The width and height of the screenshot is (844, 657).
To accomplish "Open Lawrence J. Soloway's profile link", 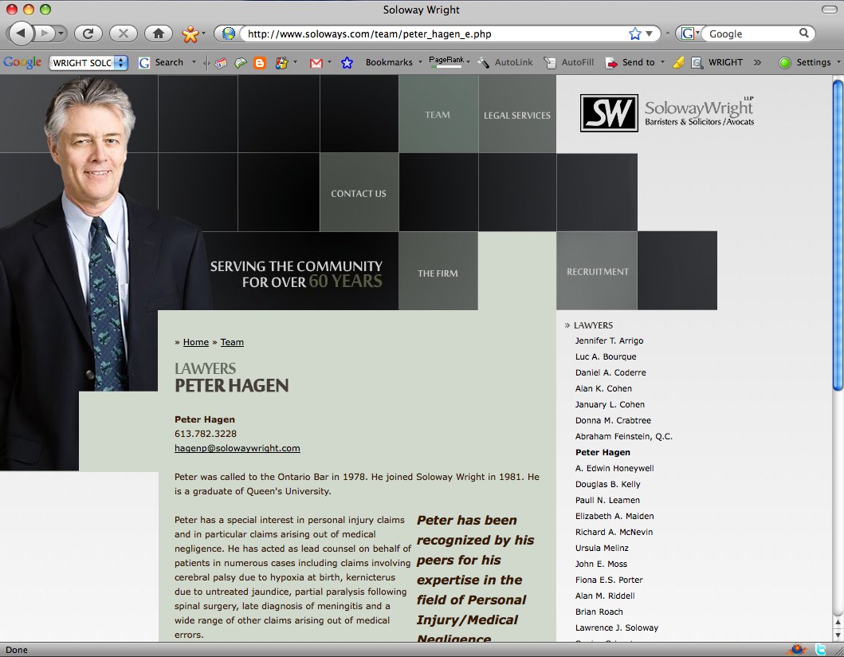I will click(617, 627).
